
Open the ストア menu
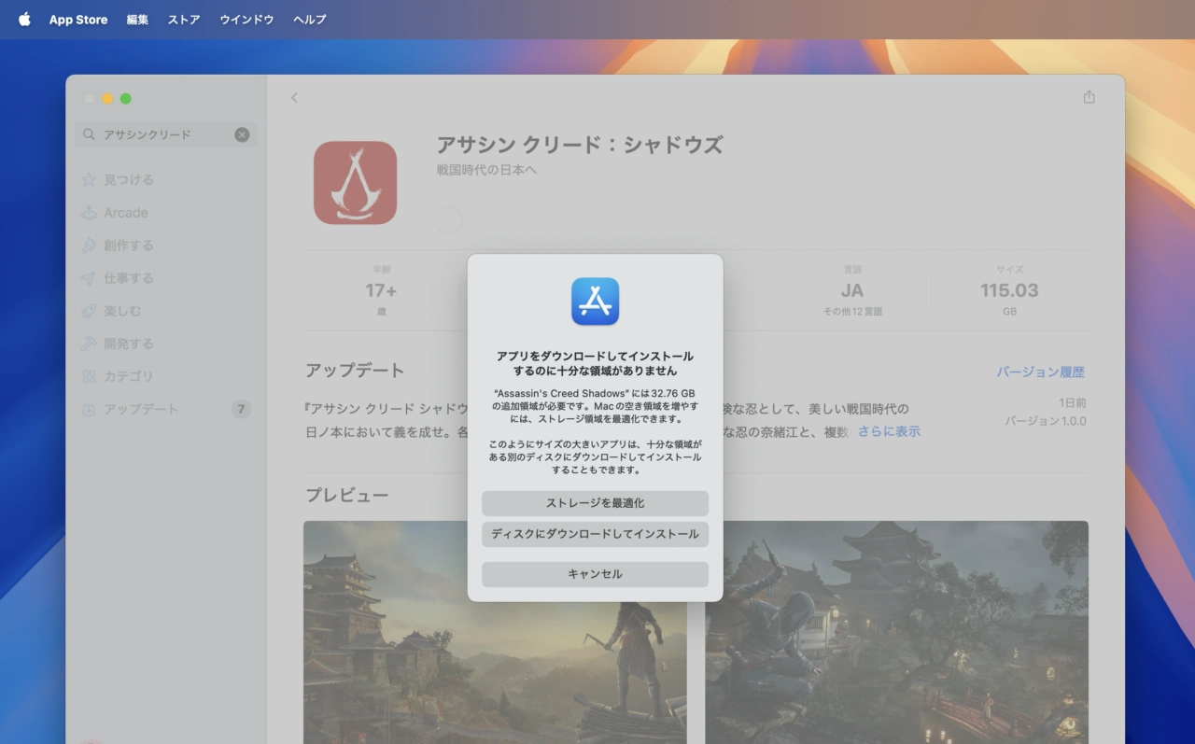click(x=184, y=20)
